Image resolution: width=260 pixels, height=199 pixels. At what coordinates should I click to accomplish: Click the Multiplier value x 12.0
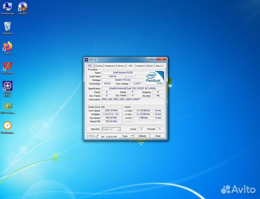tap(111, 114)
